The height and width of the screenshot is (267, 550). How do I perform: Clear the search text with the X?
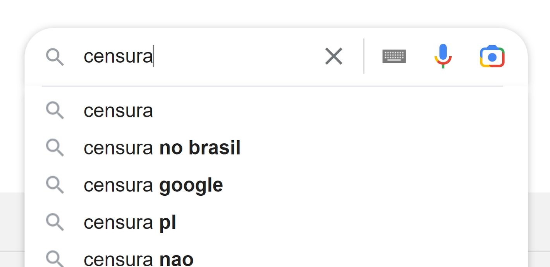(333, 57)
